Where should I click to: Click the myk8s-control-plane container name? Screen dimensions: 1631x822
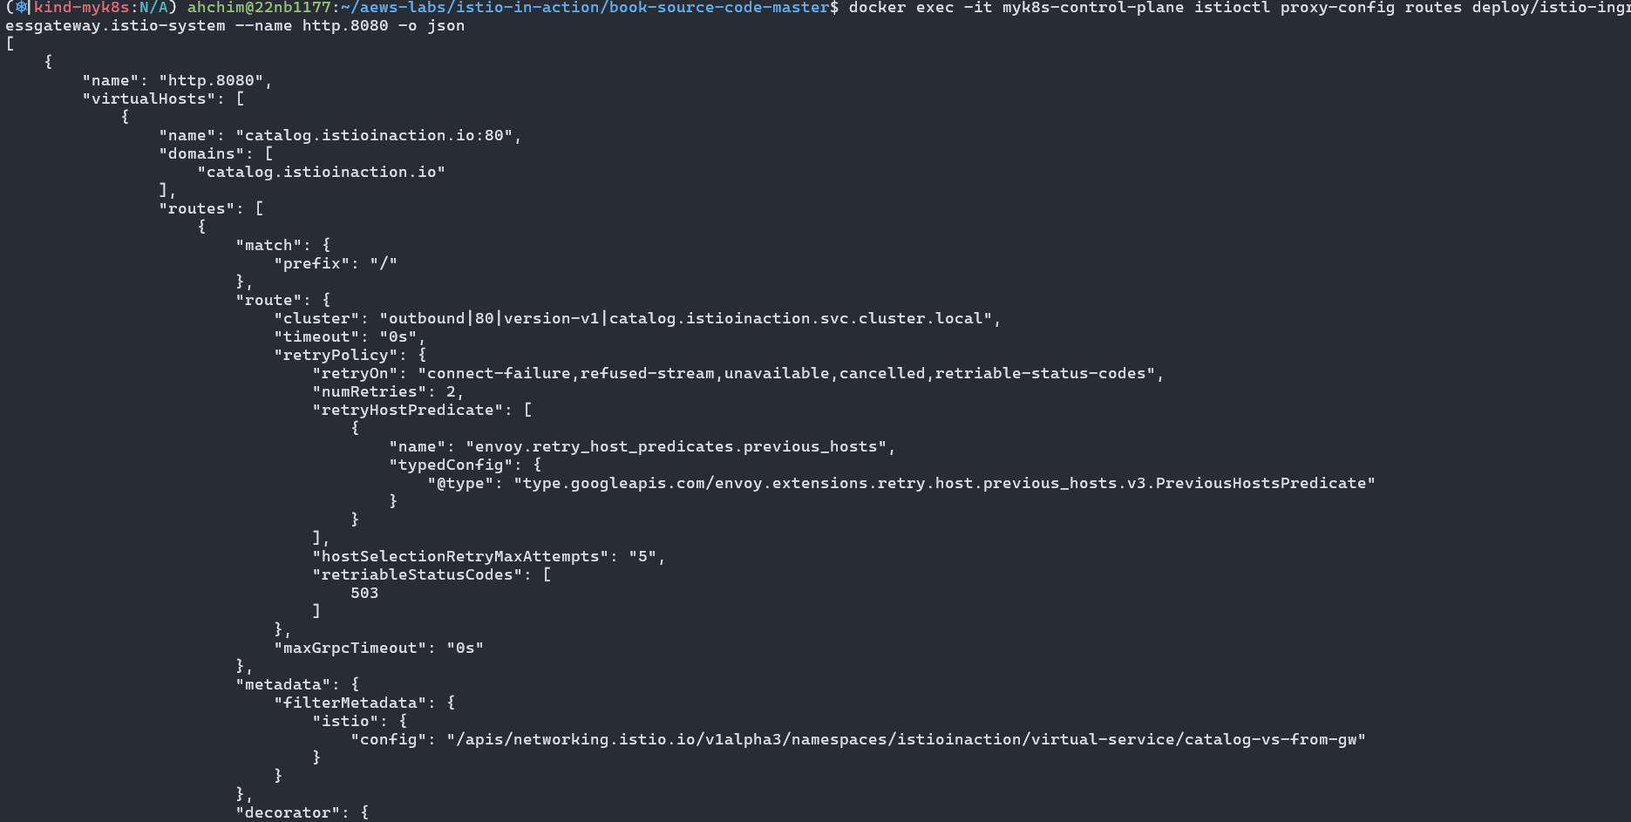[x=1093, y=7]
